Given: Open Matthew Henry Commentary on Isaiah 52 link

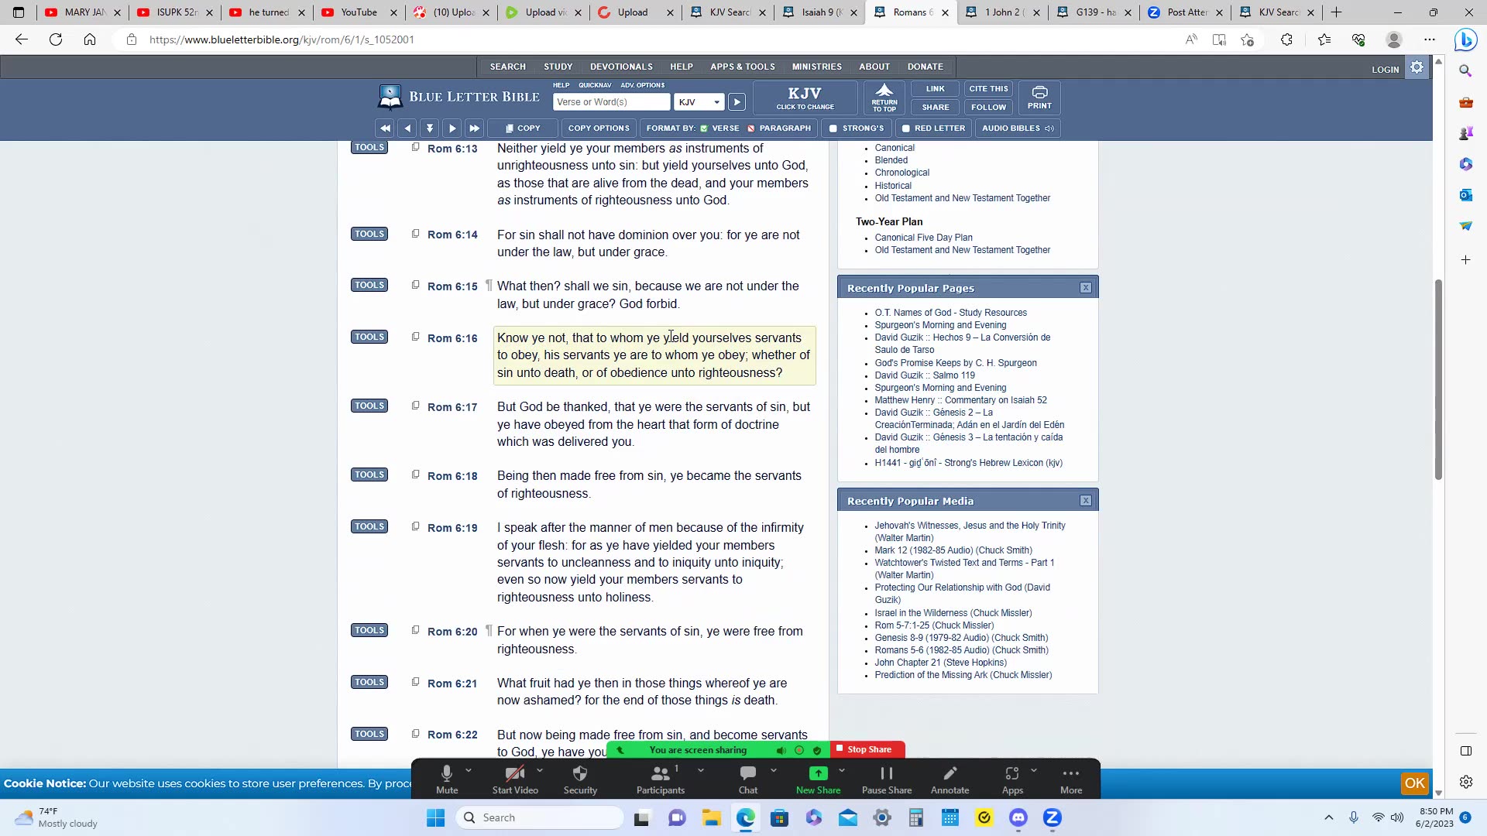Looking at the screenshot, I should [960, 400].
